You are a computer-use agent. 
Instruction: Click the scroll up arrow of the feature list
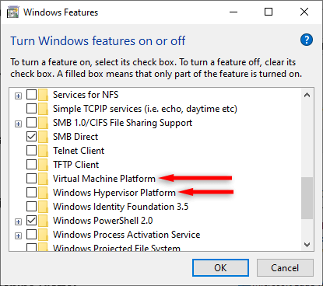pyautogui.click(x=307, y=95)
